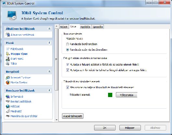Switch to the Speciális tab
This screenshot has height=135, width=172.
click(x=98, y=27)
